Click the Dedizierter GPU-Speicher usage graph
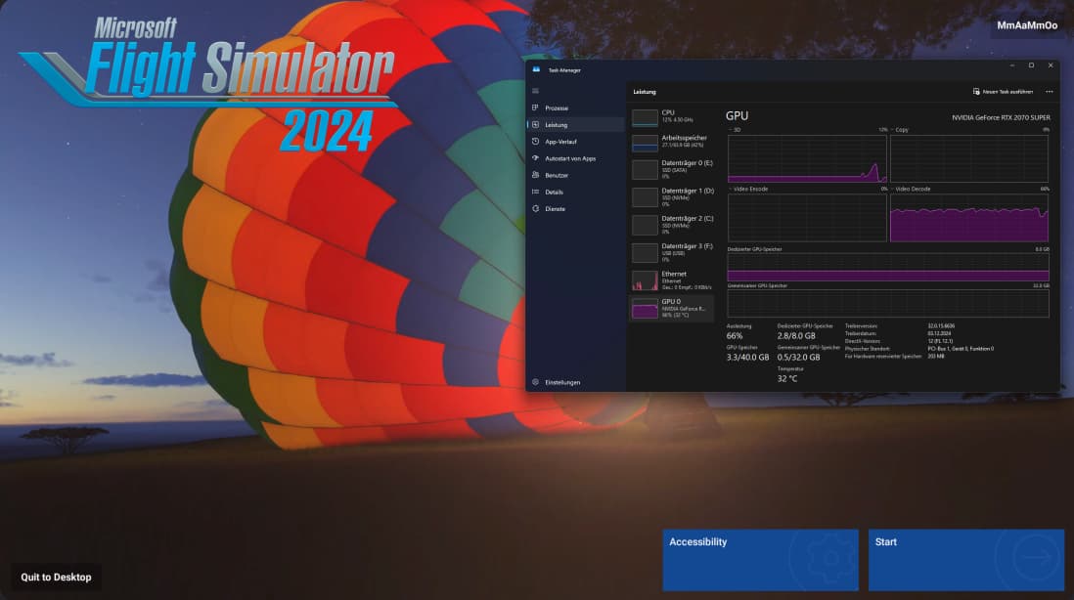This screenshot has height=600, width=1074. tap(888, 267)
